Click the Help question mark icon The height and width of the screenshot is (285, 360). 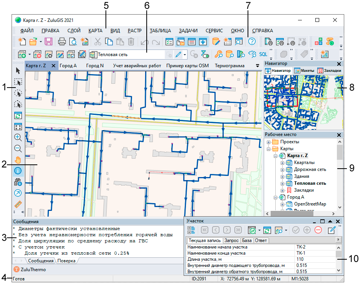(x=252, y=41)
